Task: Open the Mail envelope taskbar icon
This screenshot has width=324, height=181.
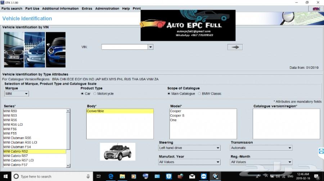Action: pyautogui.click(x=192, y=176)
